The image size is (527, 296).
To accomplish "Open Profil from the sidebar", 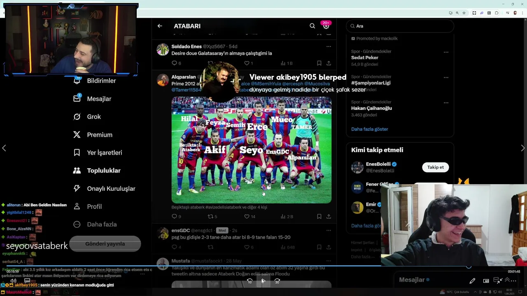I will point(94,206).
